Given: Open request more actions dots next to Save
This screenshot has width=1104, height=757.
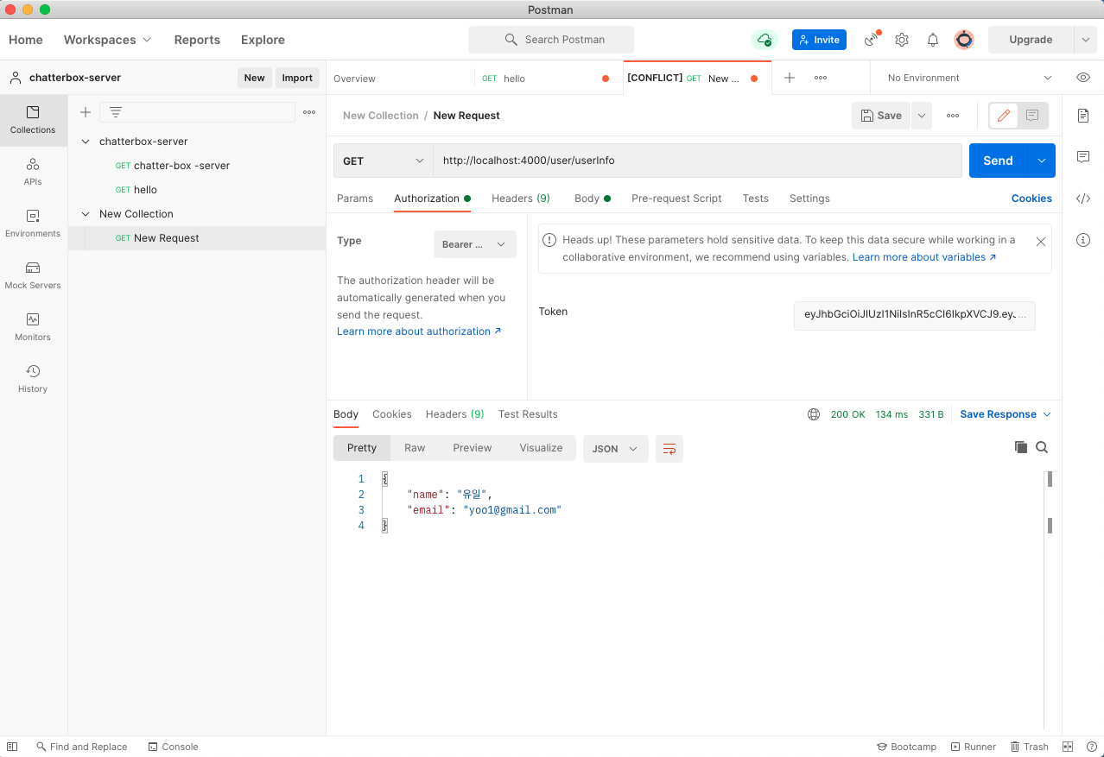Looking at the screenshot, I should point(953,116).
